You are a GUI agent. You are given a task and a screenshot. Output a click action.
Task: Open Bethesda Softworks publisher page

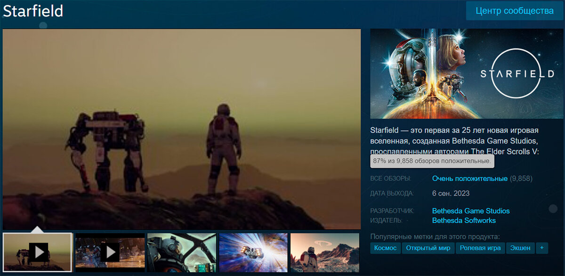[464, 220]
